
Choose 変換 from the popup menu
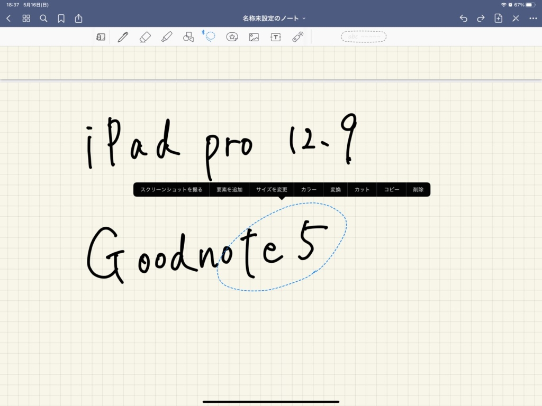(336, 190)
